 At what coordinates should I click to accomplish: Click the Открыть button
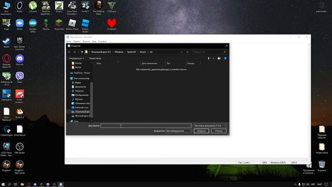click(201, 131)
